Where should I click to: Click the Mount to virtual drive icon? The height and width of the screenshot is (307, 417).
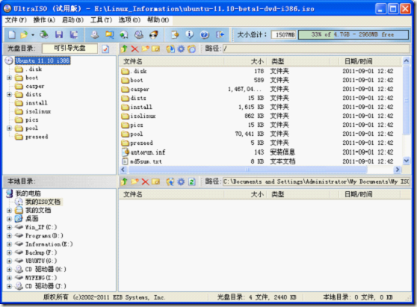(x=139, y=34)
